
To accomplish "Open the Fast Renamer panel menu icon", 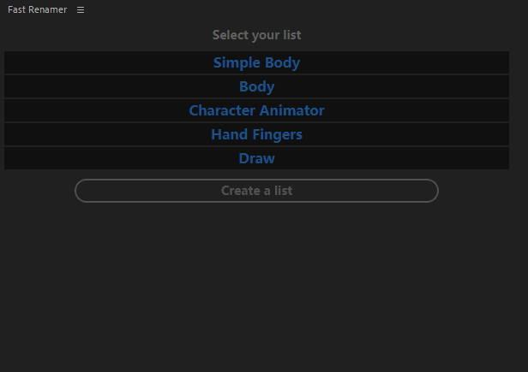I will (x=81, y=10).
